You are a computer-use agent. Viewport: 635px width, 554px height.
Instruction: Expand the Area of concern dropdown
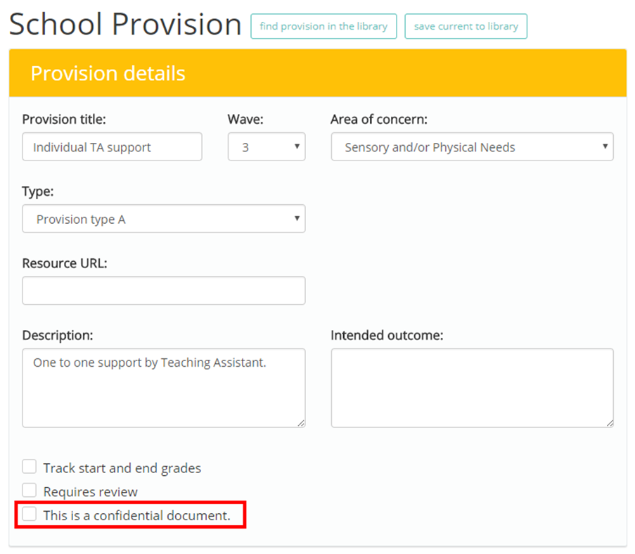pyautogui.click(x=471, y=146)
